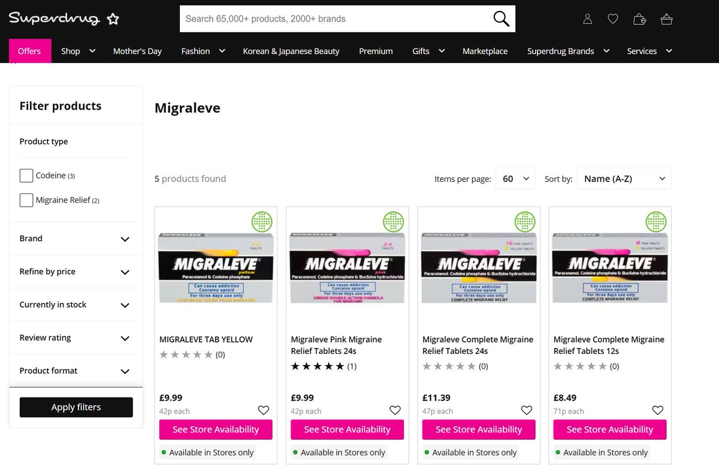719x467 pixels.
Task: Favourite MIGRALEVE TAB YELLOW with heart icon
Action: pyautogui.click(x=264, y=410)
